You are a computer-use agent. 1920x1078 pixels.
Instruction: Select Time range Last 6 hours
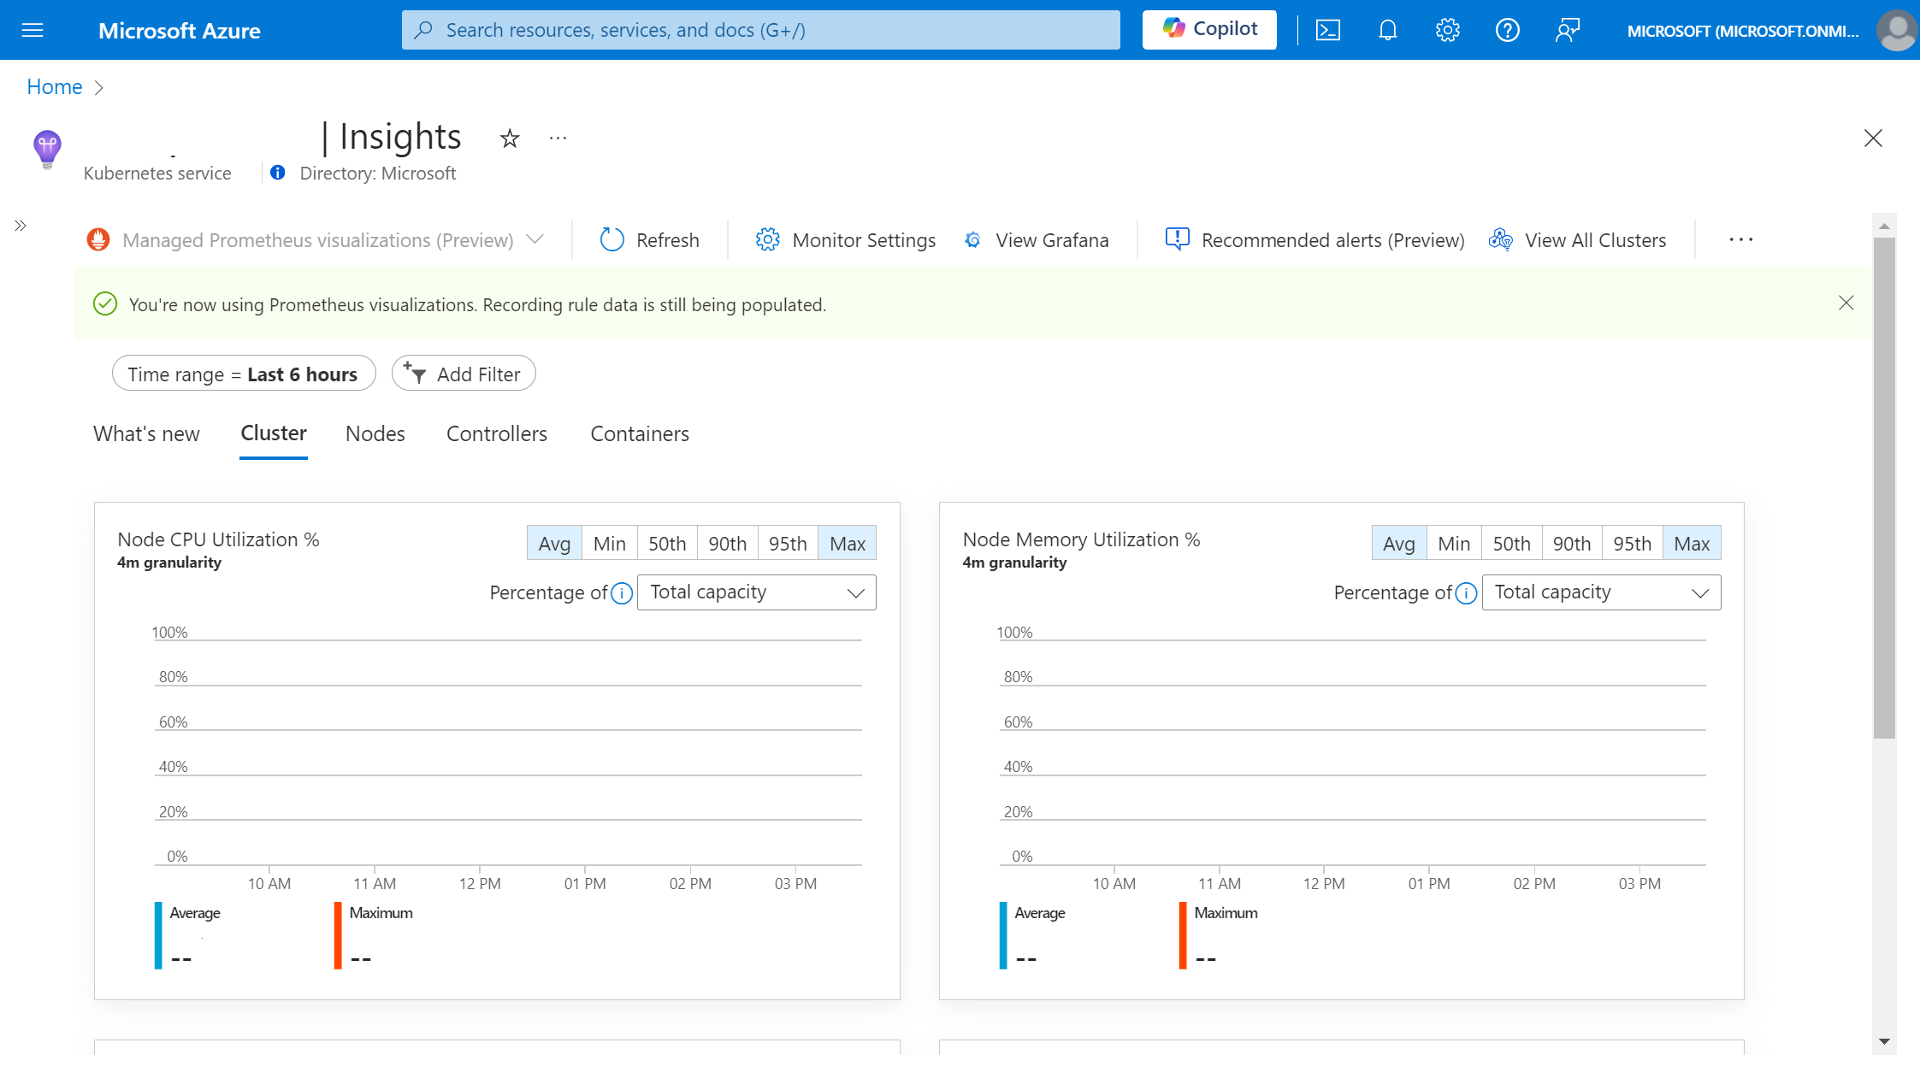[x=243, y=373]
